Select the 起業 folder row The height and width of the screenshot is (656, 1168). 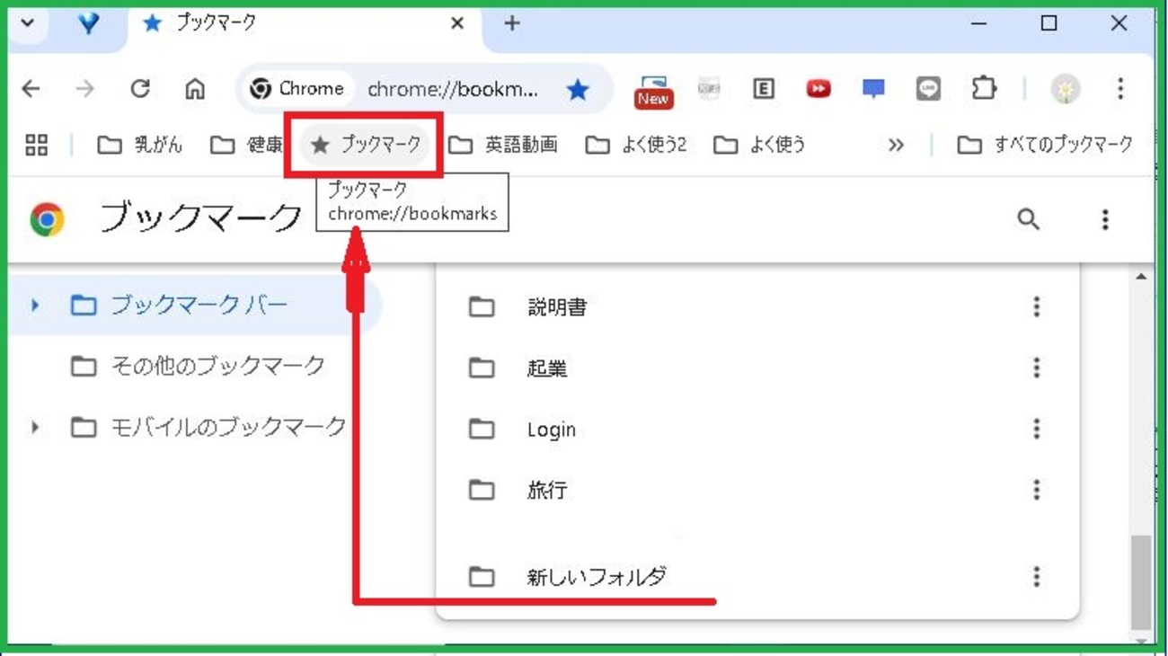[757, 368]
